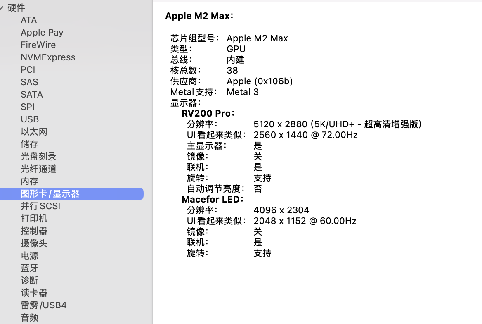Click the 芯片组型号 value Apple M2 Max

tap(257, 38)
